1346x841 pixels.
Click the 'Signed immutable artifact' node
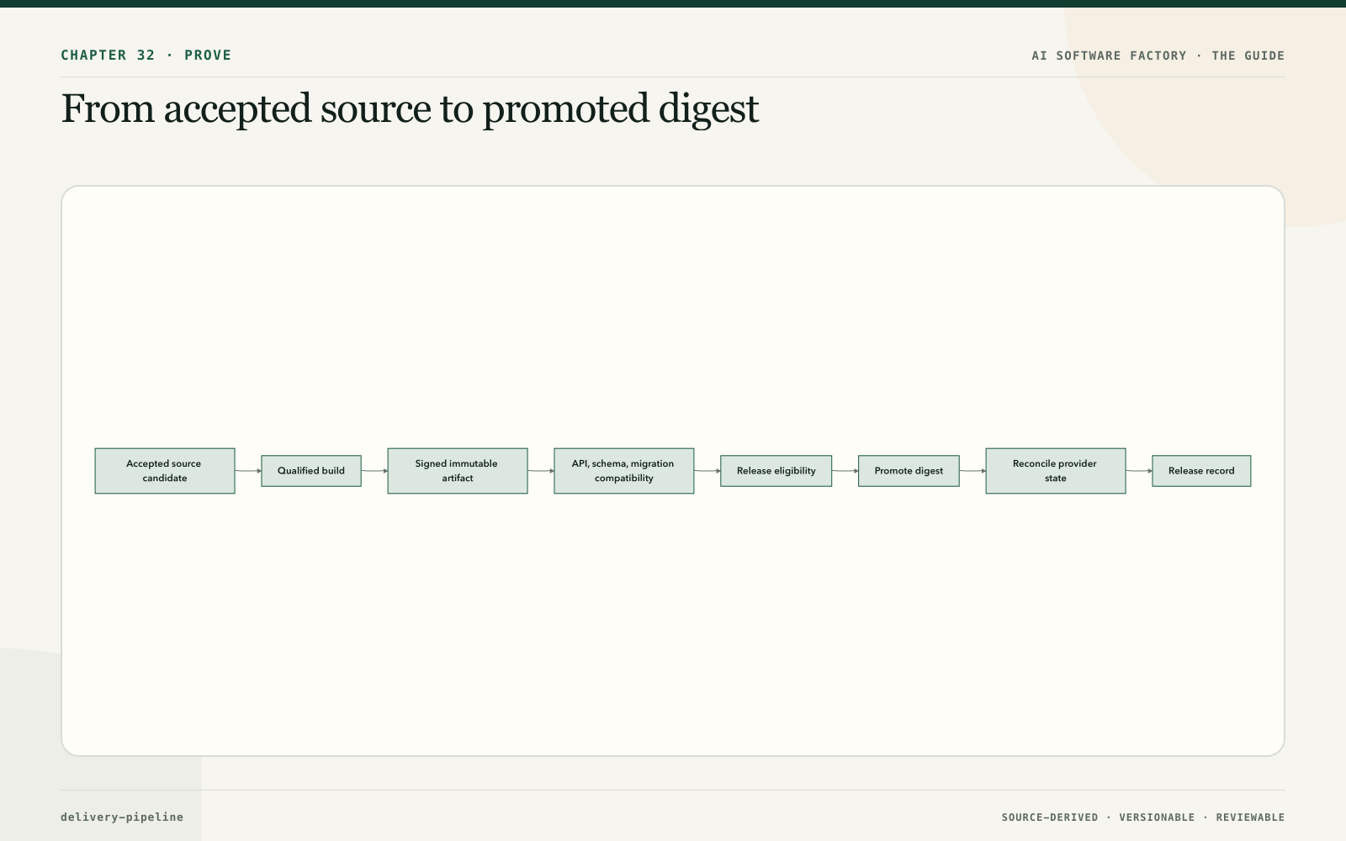(458, 471)
